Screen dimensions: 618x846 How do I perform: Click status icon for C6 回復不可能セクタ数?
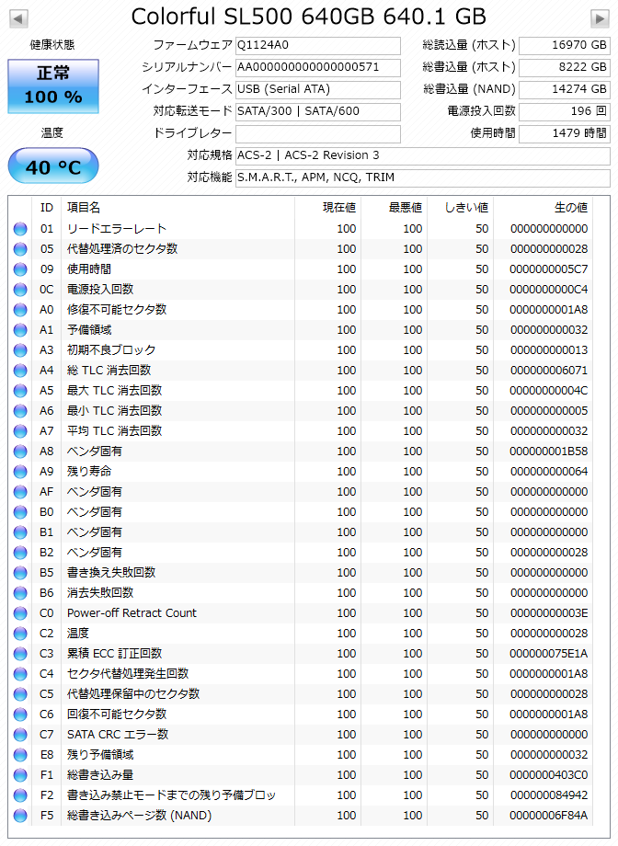[20, 715]
